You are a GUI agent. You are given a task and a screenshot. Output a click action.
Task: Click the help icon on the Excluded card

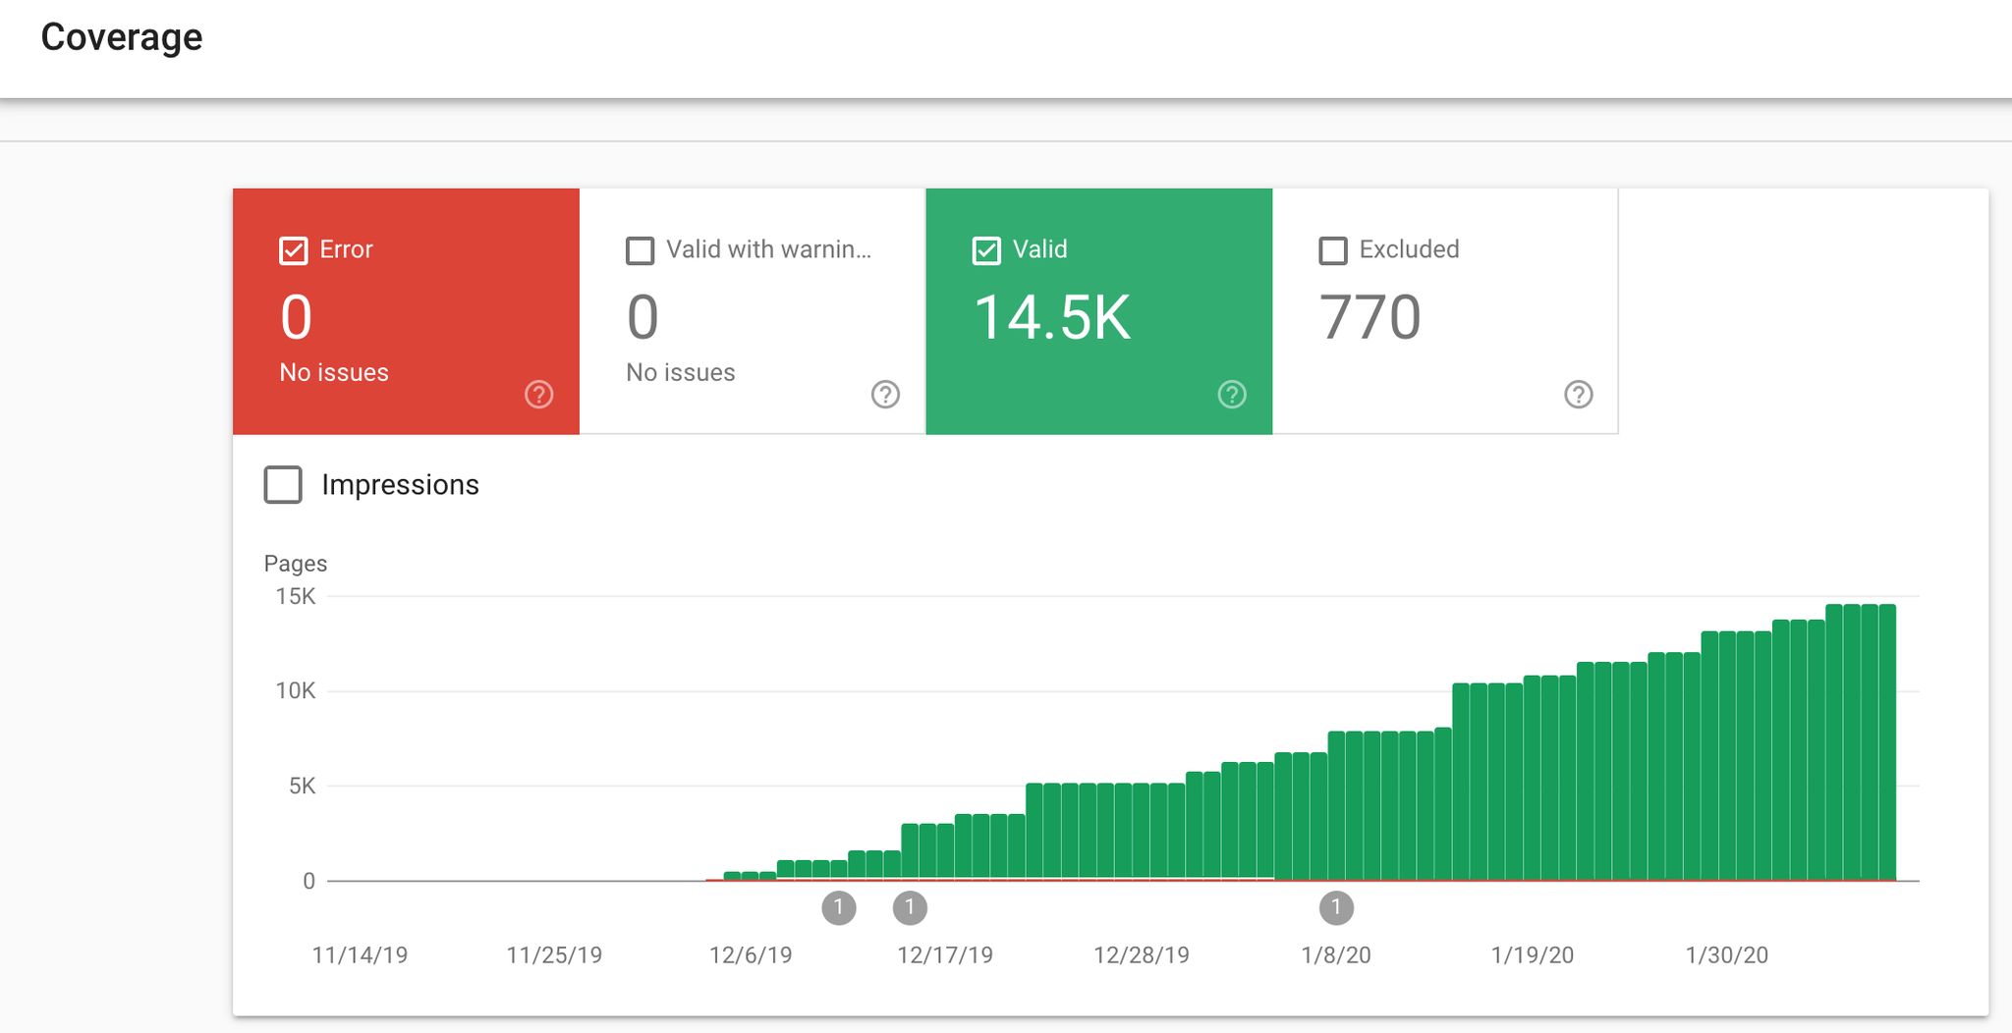pyautogui.click(x=1578, y=395)
